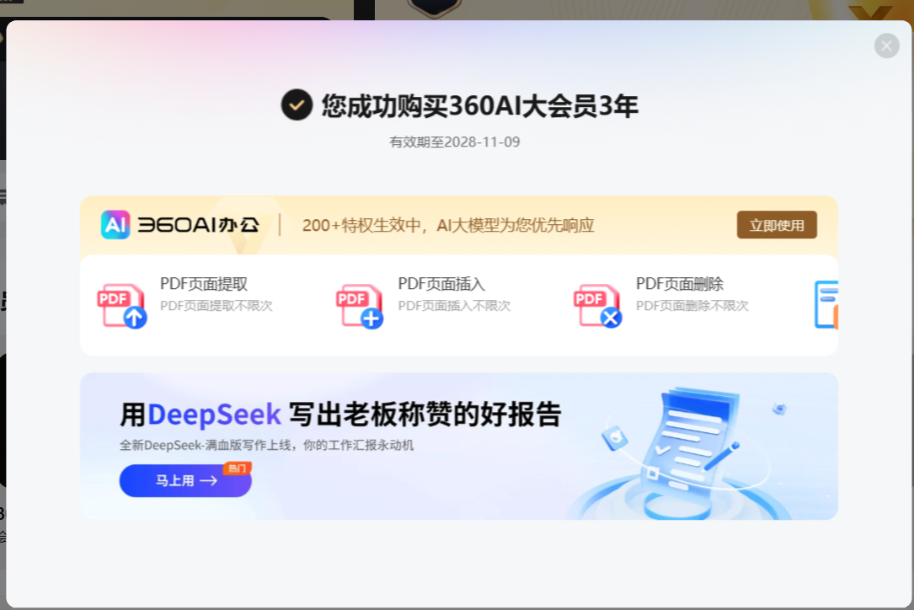Image resolution: width=914 pixels, height=610 pixels.
Task: Click the black checkmark success icon
Action: coord(297,105)
